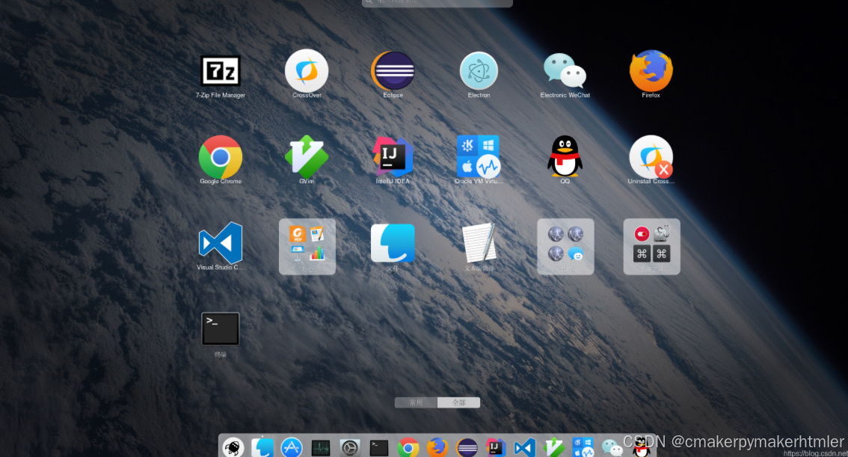Open Eclipse in the app grid

393,71
